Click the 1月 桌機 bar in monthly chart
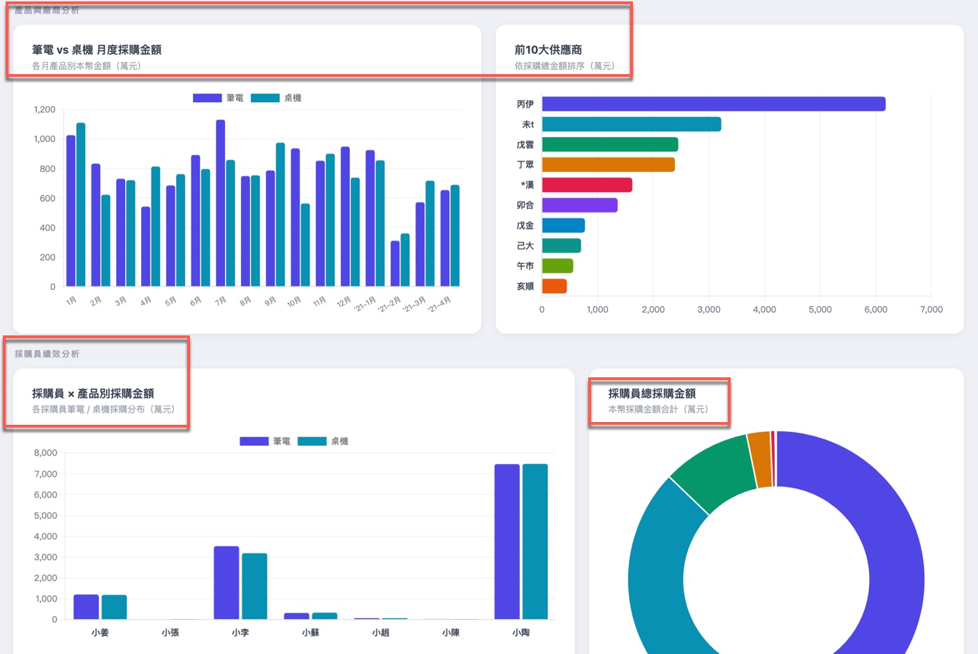 [x=81, y=205]
